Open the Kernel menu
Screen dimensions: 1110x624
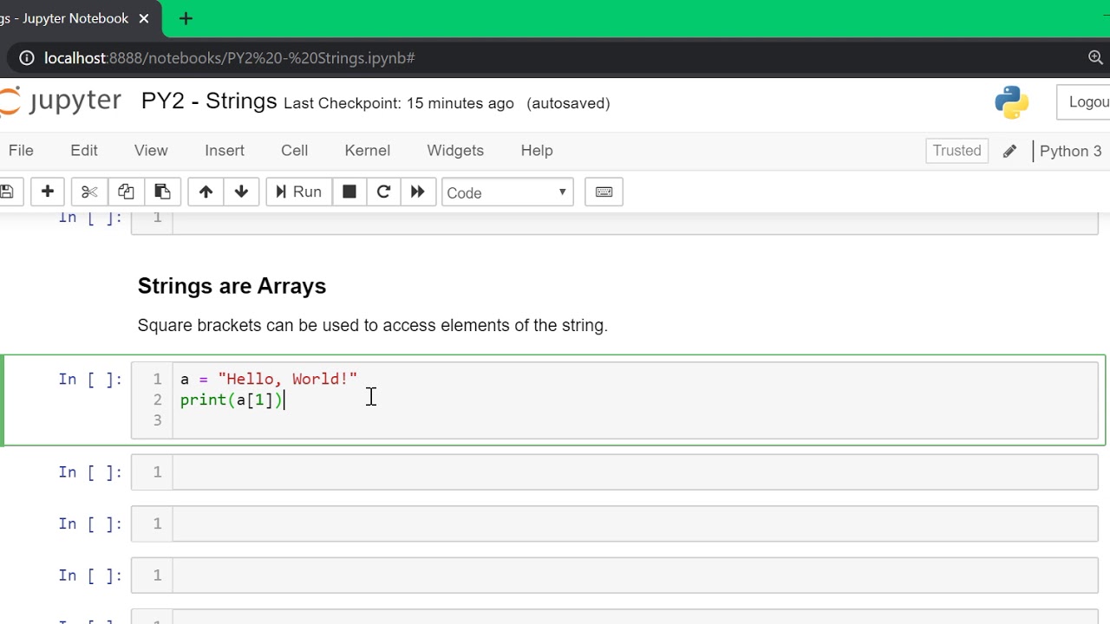367,151
